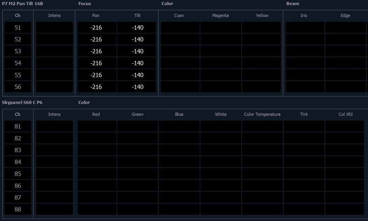Select channel 88 cell
Screen dimensions: 368x221
click(18, 209)
